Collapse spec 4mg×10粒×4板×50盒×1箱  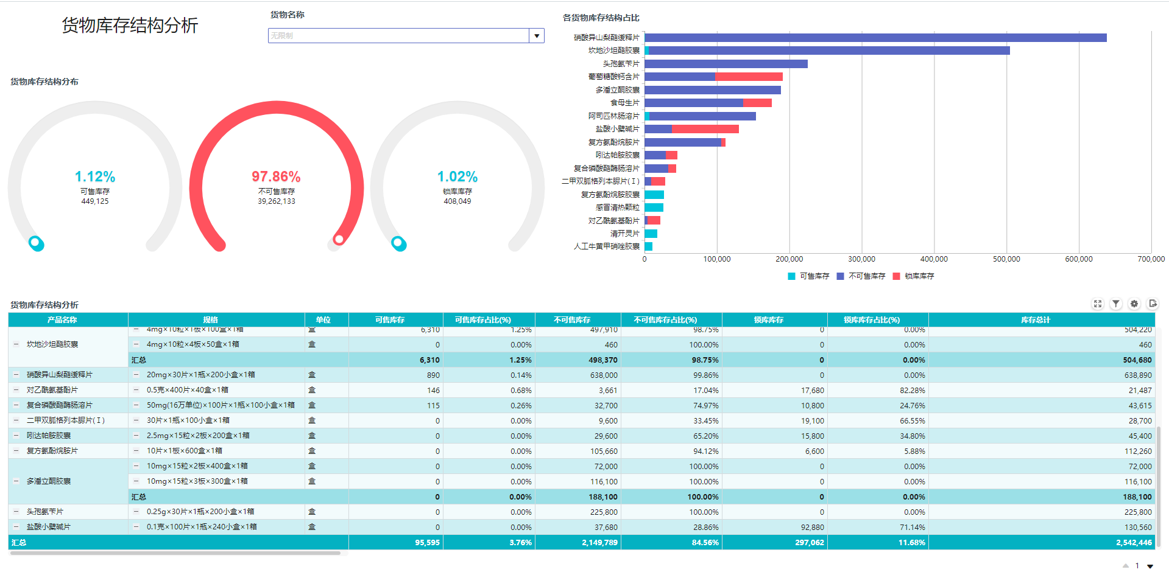136,344
